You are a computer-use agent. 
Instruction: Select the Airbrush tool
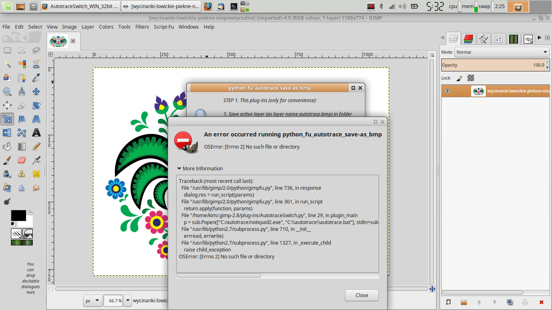36,160
